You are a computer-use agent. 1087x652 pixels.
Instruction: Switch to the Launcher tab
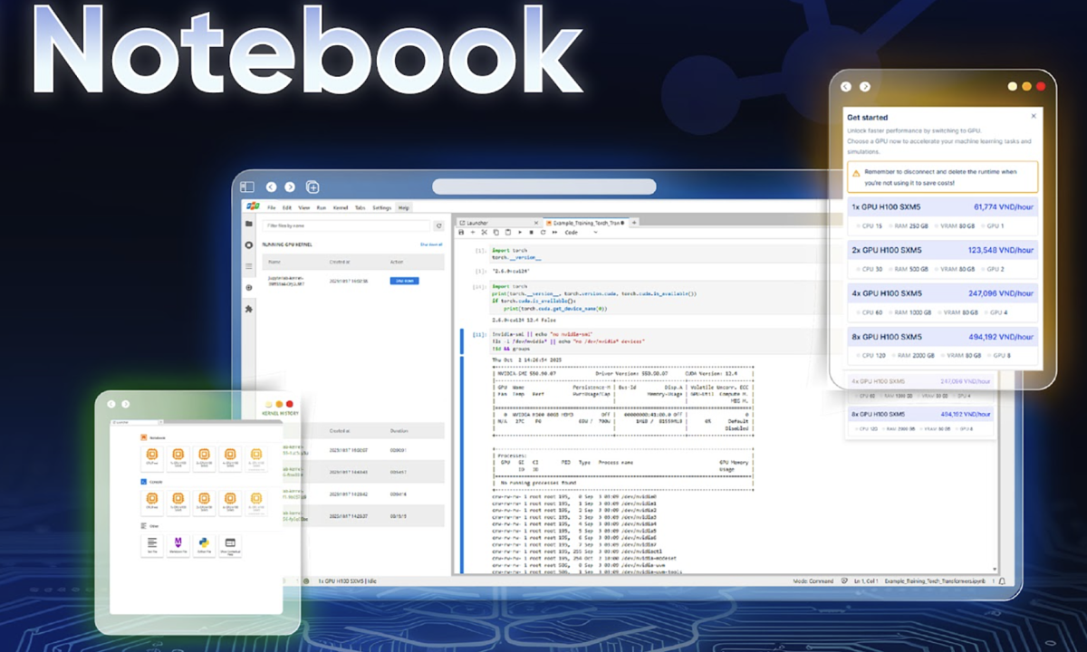click(475, 222)
